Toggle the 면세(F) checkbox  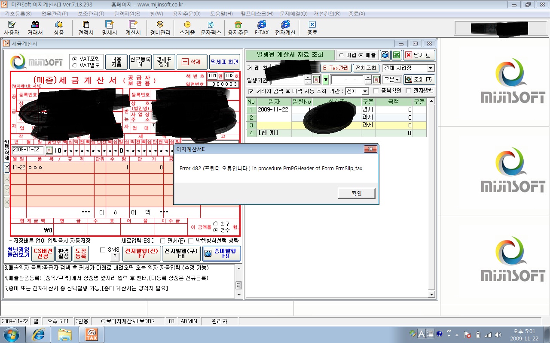(162, 241)
